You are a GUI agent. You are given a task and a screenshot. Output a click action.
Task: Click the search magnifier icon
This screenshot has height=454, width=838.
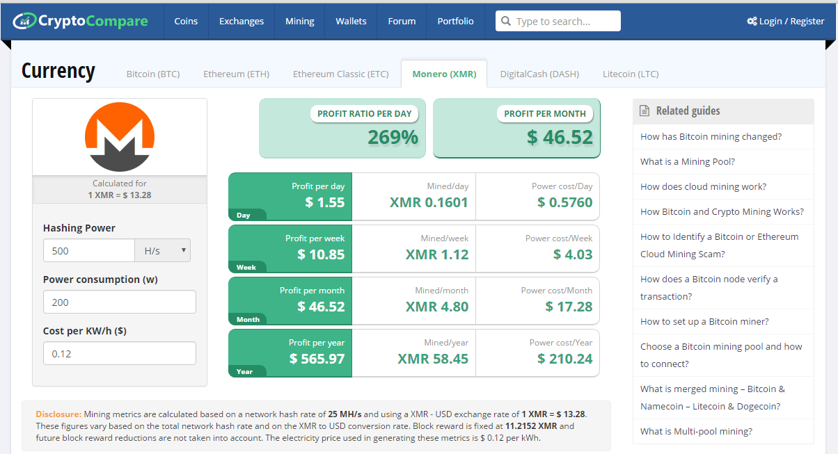tap(506, 22)
